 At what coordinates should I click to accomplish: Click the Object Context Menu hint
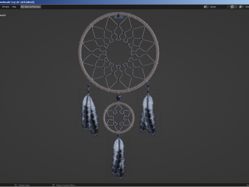pyautogui.click(x=64, y=185)
